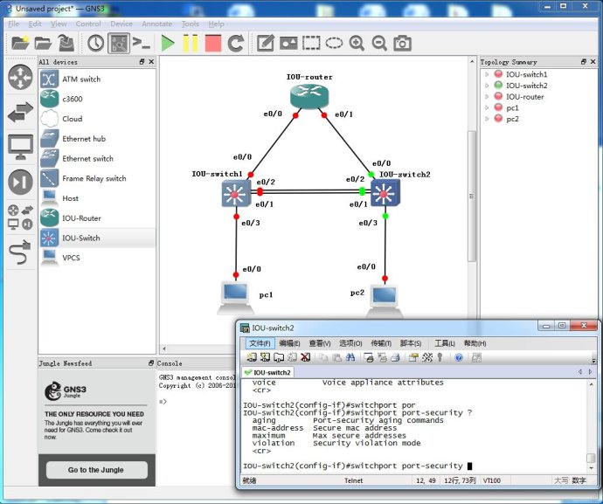Viewport: 603px width, 504px height.
Task: Expand pc2 in Topology Summary
Action: (x=487, y=119)
